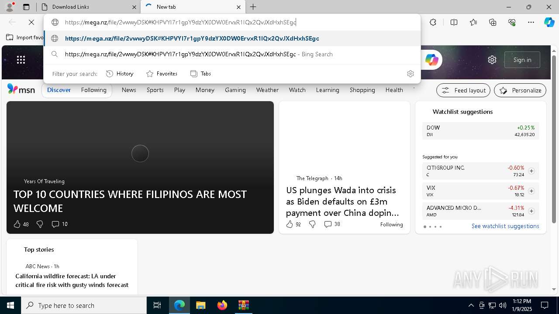Open the Learning category
The height and width of the screenshot is (314, 559).
tap(328, 90)
